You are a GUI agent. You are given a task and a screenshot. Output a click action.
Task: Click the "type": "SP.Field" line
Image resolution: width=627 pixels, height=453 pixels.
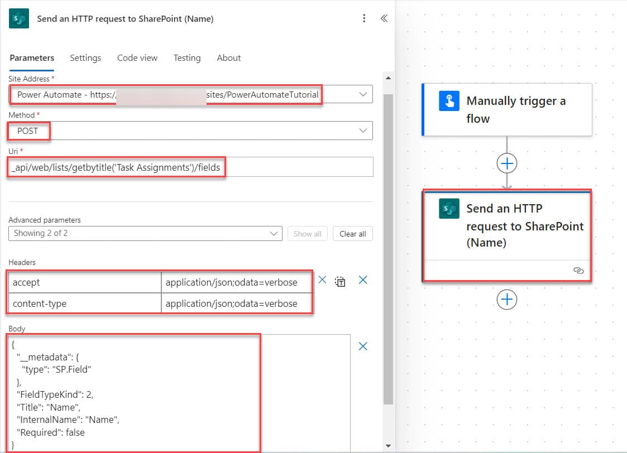56,369
